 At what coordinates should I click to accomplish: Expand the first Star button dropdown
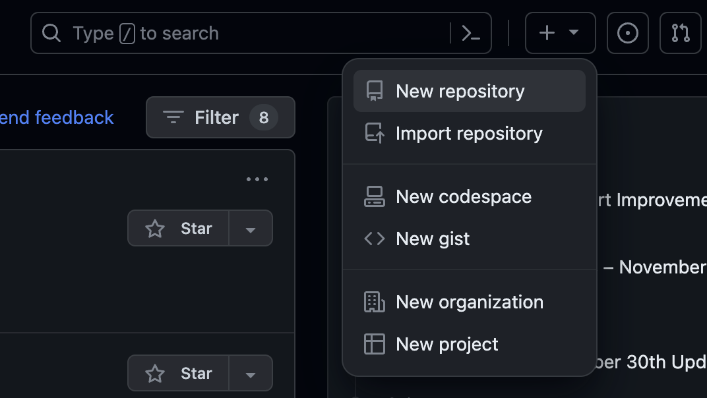pos(251,228)
